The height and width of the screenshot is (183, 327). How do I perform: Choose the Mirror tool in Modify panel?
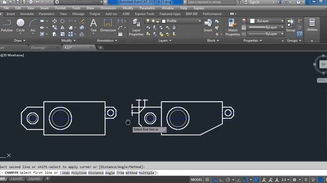pos(62,27)
